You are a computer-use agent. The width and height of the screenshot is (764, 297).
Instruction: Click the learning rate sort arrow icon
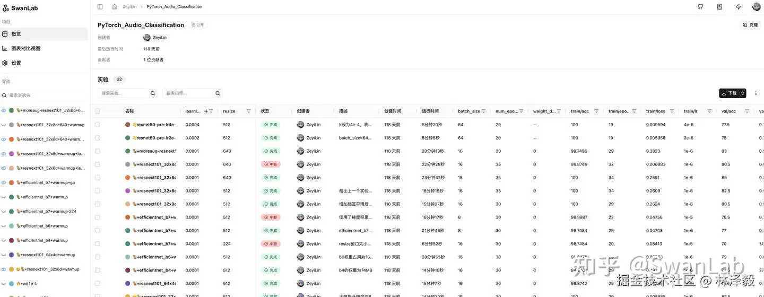point(206,111)
